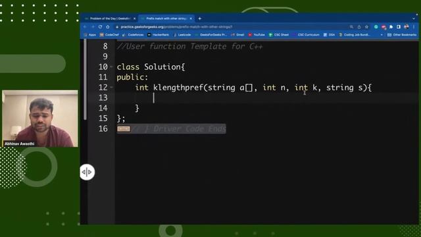Open the DSA bookmark

[x=329, y=35]
